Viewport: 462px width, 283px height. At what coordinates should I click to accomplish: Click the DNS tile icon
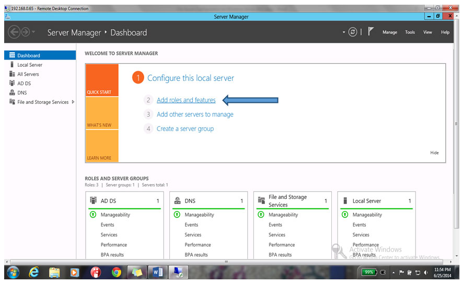[x=177, y=201]
